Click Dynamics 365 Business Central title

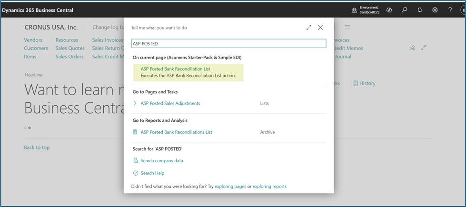pyautogui.click(x=38, y=10)
